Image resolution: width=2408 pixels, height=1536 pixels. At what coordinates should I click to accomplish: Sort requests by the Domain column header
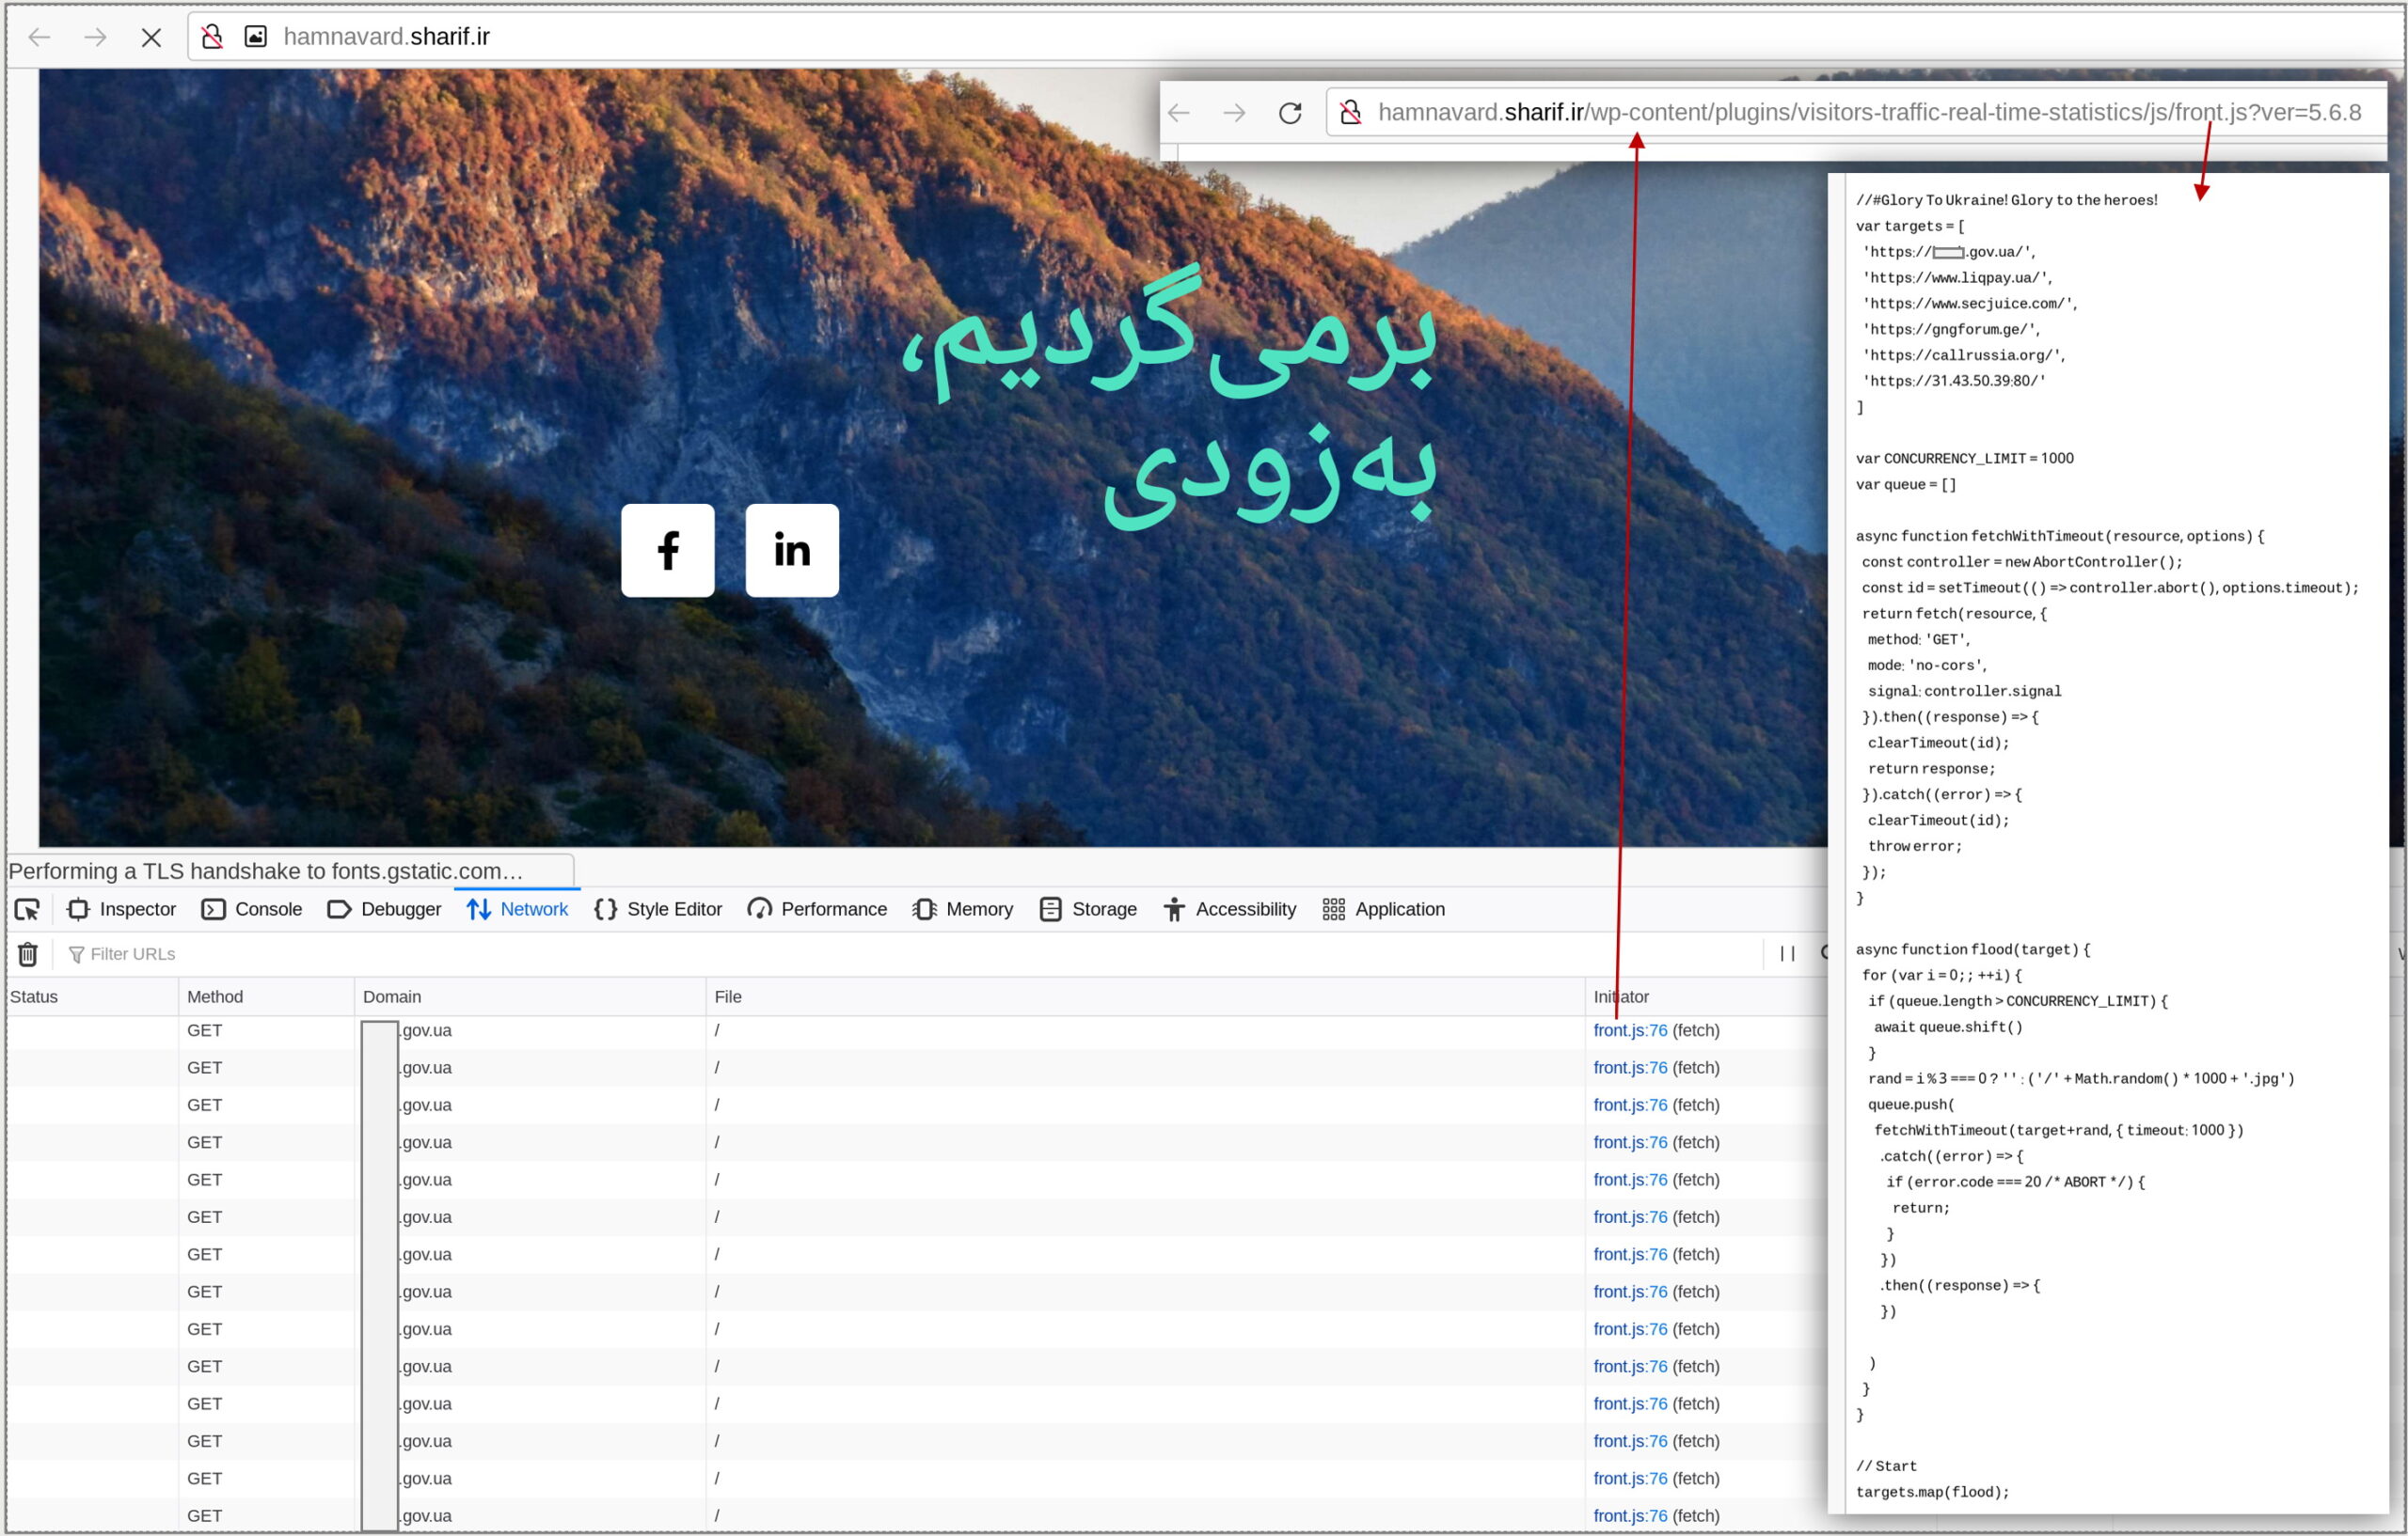click(392, 996)
